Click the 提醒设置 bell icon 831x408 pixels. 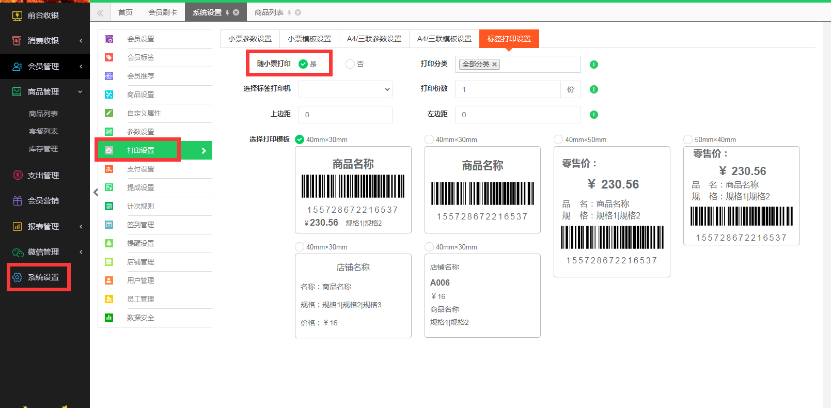[109, 243]
